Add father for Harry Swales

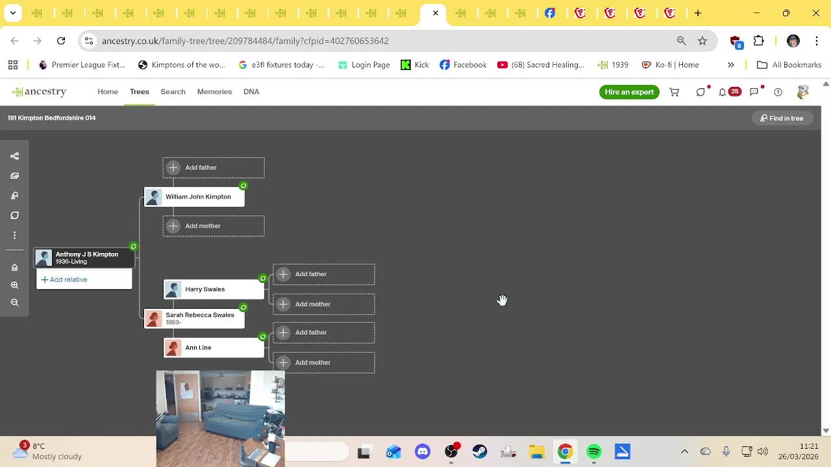(x=324, y=274)
